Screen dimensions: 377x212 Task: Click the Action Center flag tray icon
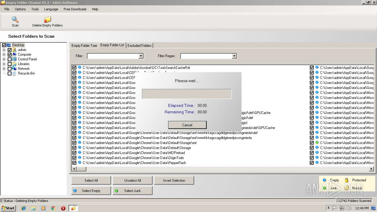pos(335,208)
